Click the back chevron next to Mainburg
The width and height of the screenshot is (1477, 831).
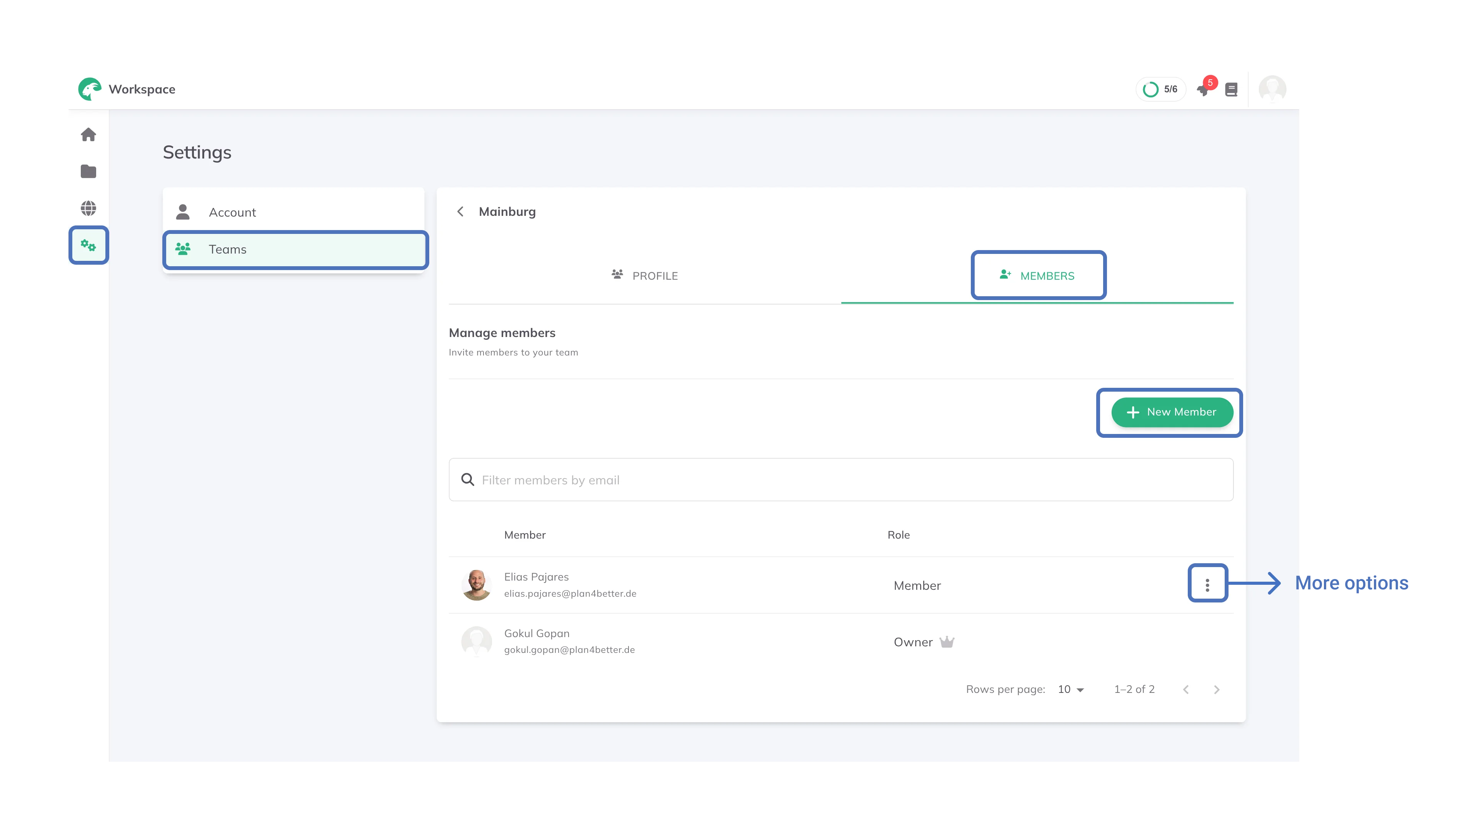460,212
